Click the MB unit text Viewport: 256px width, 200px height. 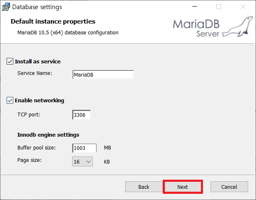(x=107, y=148)
